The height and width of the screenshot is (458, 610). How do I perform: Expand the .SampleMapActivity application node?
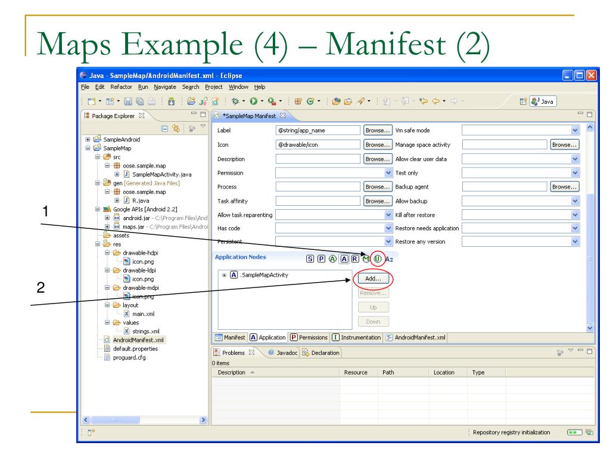[x=224, y=275]
